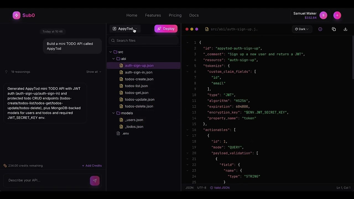The height and width of the screenshot is (199, 354).
Task: Click the lightbulb reasonings icon
Action: pyautogui.click(x=6, y=72)
